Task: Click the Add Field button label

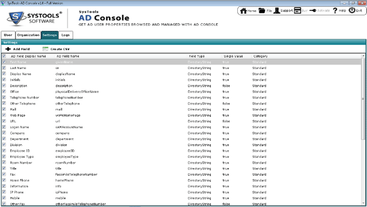Action: point(21,49)
